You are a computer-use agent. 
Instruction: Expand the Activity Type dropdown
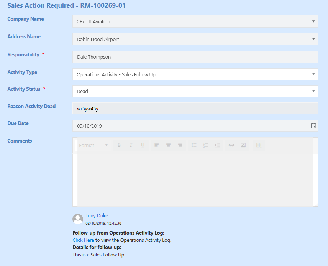click(313, 74)
